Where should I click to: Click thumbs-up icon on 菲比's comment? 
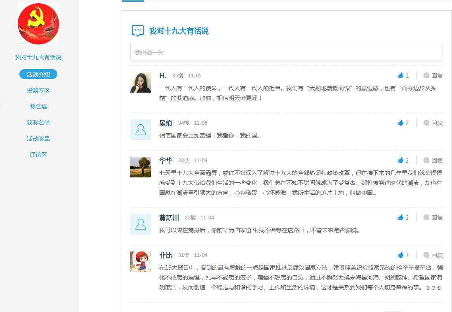(x=400, y=255)
